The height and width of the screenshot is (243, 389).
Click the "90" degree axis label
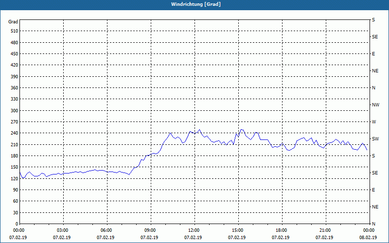click(x=16, y=190)
